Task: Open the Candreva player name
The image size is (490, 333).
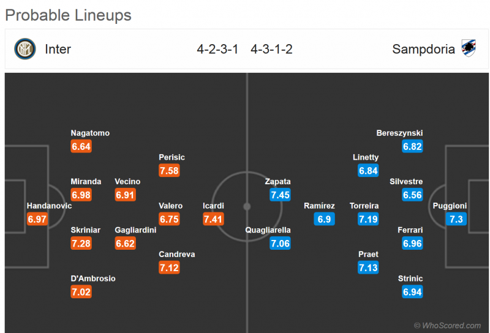Action: tap(176, 254)
